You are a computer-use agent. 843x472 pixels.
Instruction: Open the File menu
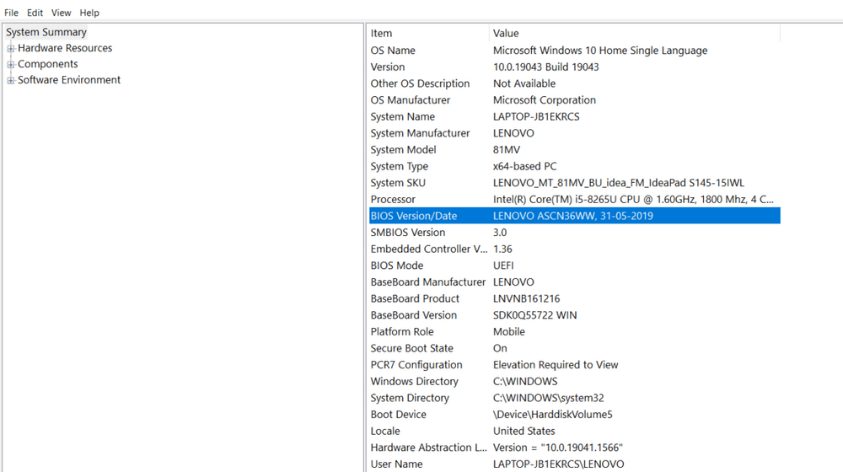[11, 13]
